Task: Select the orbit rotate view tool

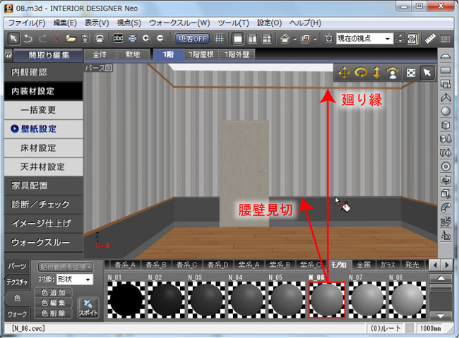Action: pyautogui.click(x=361, y=73)
